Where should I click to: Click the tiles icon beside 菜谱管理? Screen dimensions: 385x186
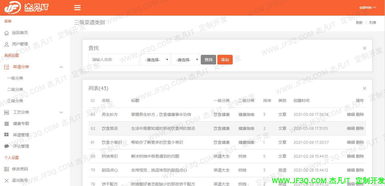coord(7,135)
